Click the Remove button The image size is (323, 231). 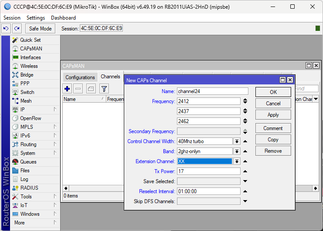point(273,151)
